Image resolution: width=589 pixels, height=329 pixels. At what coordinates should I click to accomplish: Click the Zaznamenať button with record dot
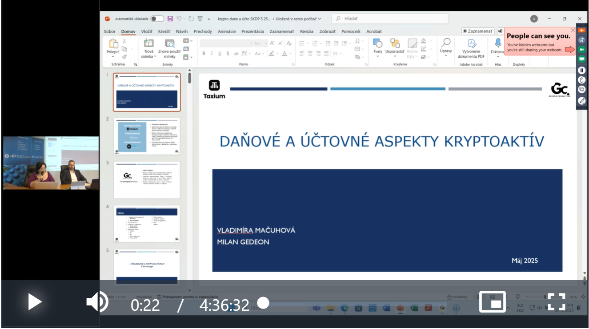click(478, 31)
